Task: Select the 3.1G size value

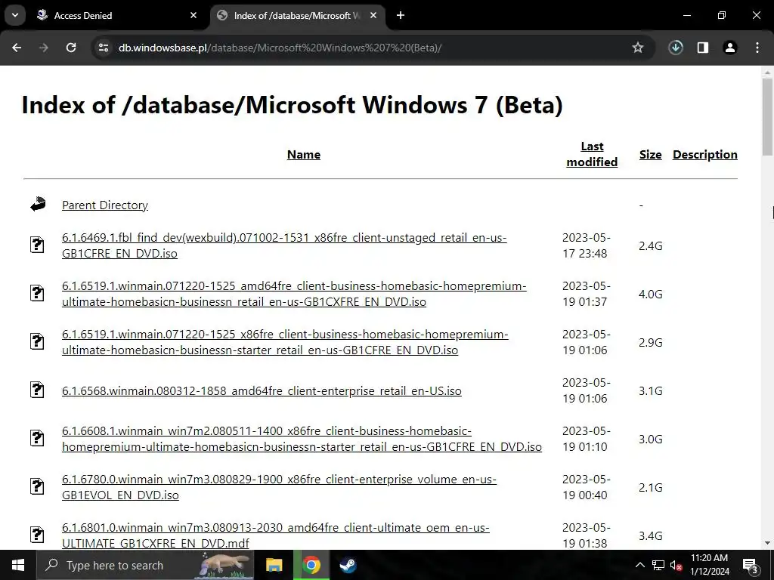Action: (x=650, y=390)
